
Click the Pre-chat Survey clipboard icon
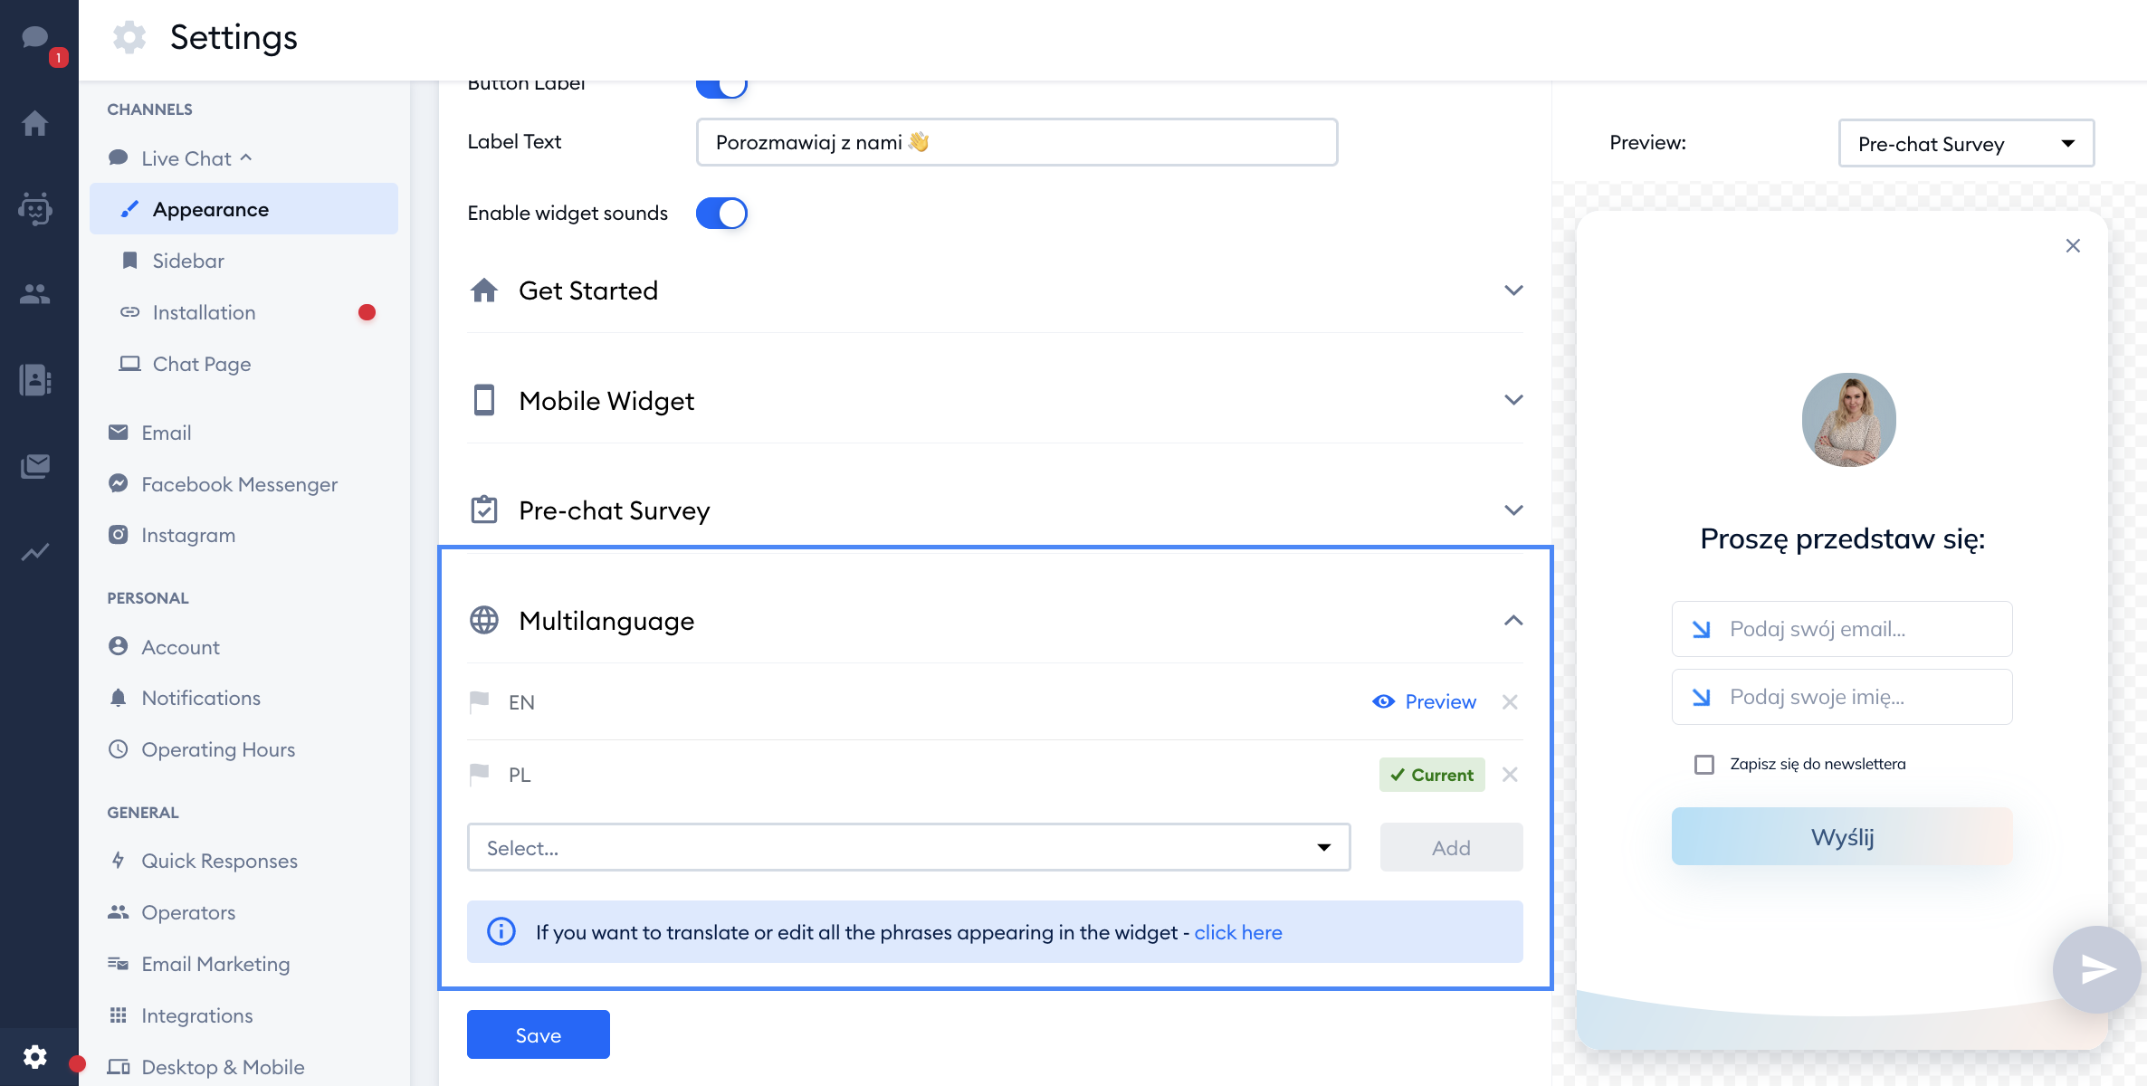484,510
